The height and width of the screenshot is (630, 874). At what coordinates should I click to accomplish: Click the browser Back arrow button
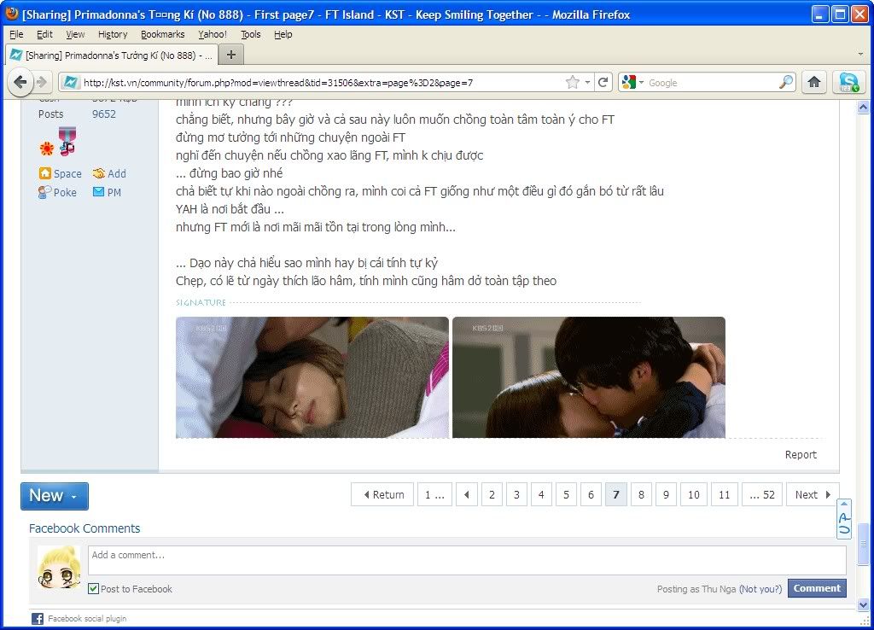click(20, 83)
